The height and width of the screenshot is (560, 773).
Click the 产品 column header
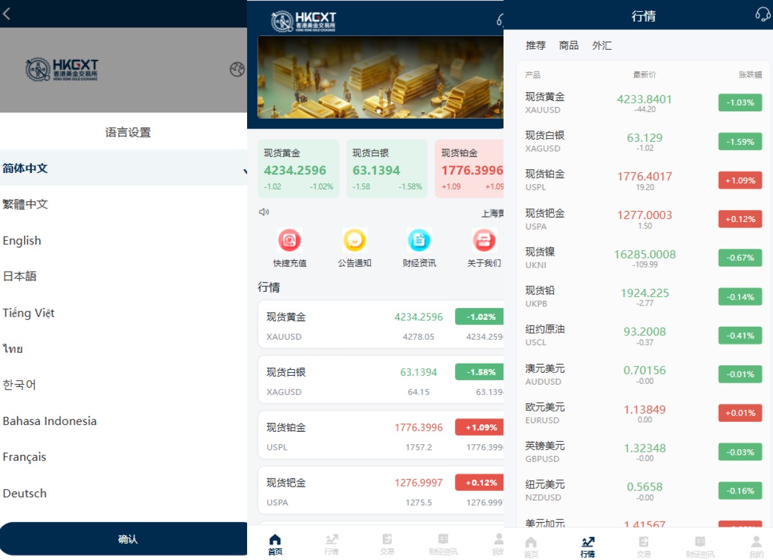(533, 75)
